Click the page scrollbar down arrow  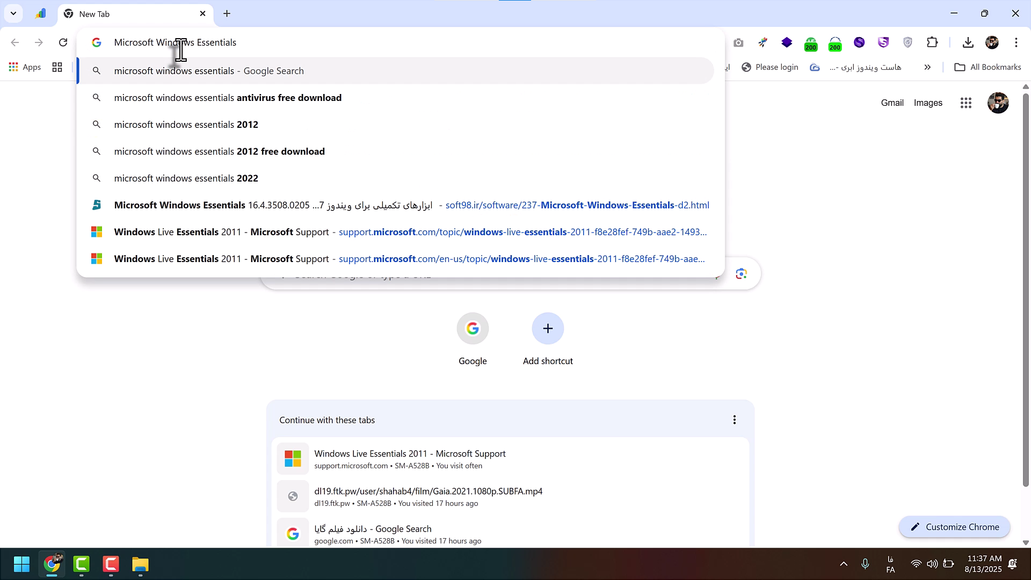pyautogui.click(x=1026, y=542)
